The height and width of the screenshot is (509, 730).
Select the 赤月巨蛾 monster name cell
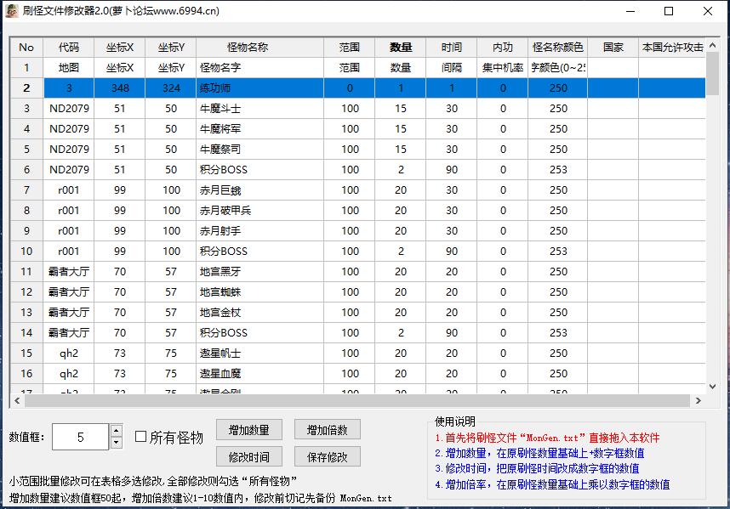click(x=259, y=190)
